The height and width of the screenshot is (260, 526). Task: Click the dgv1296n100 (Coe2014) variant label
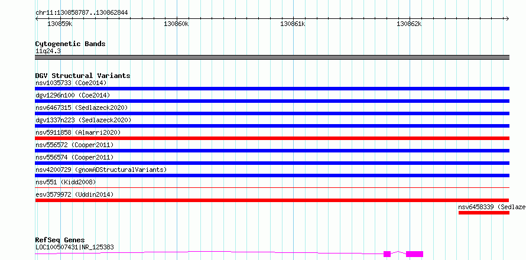pos(73,95)
